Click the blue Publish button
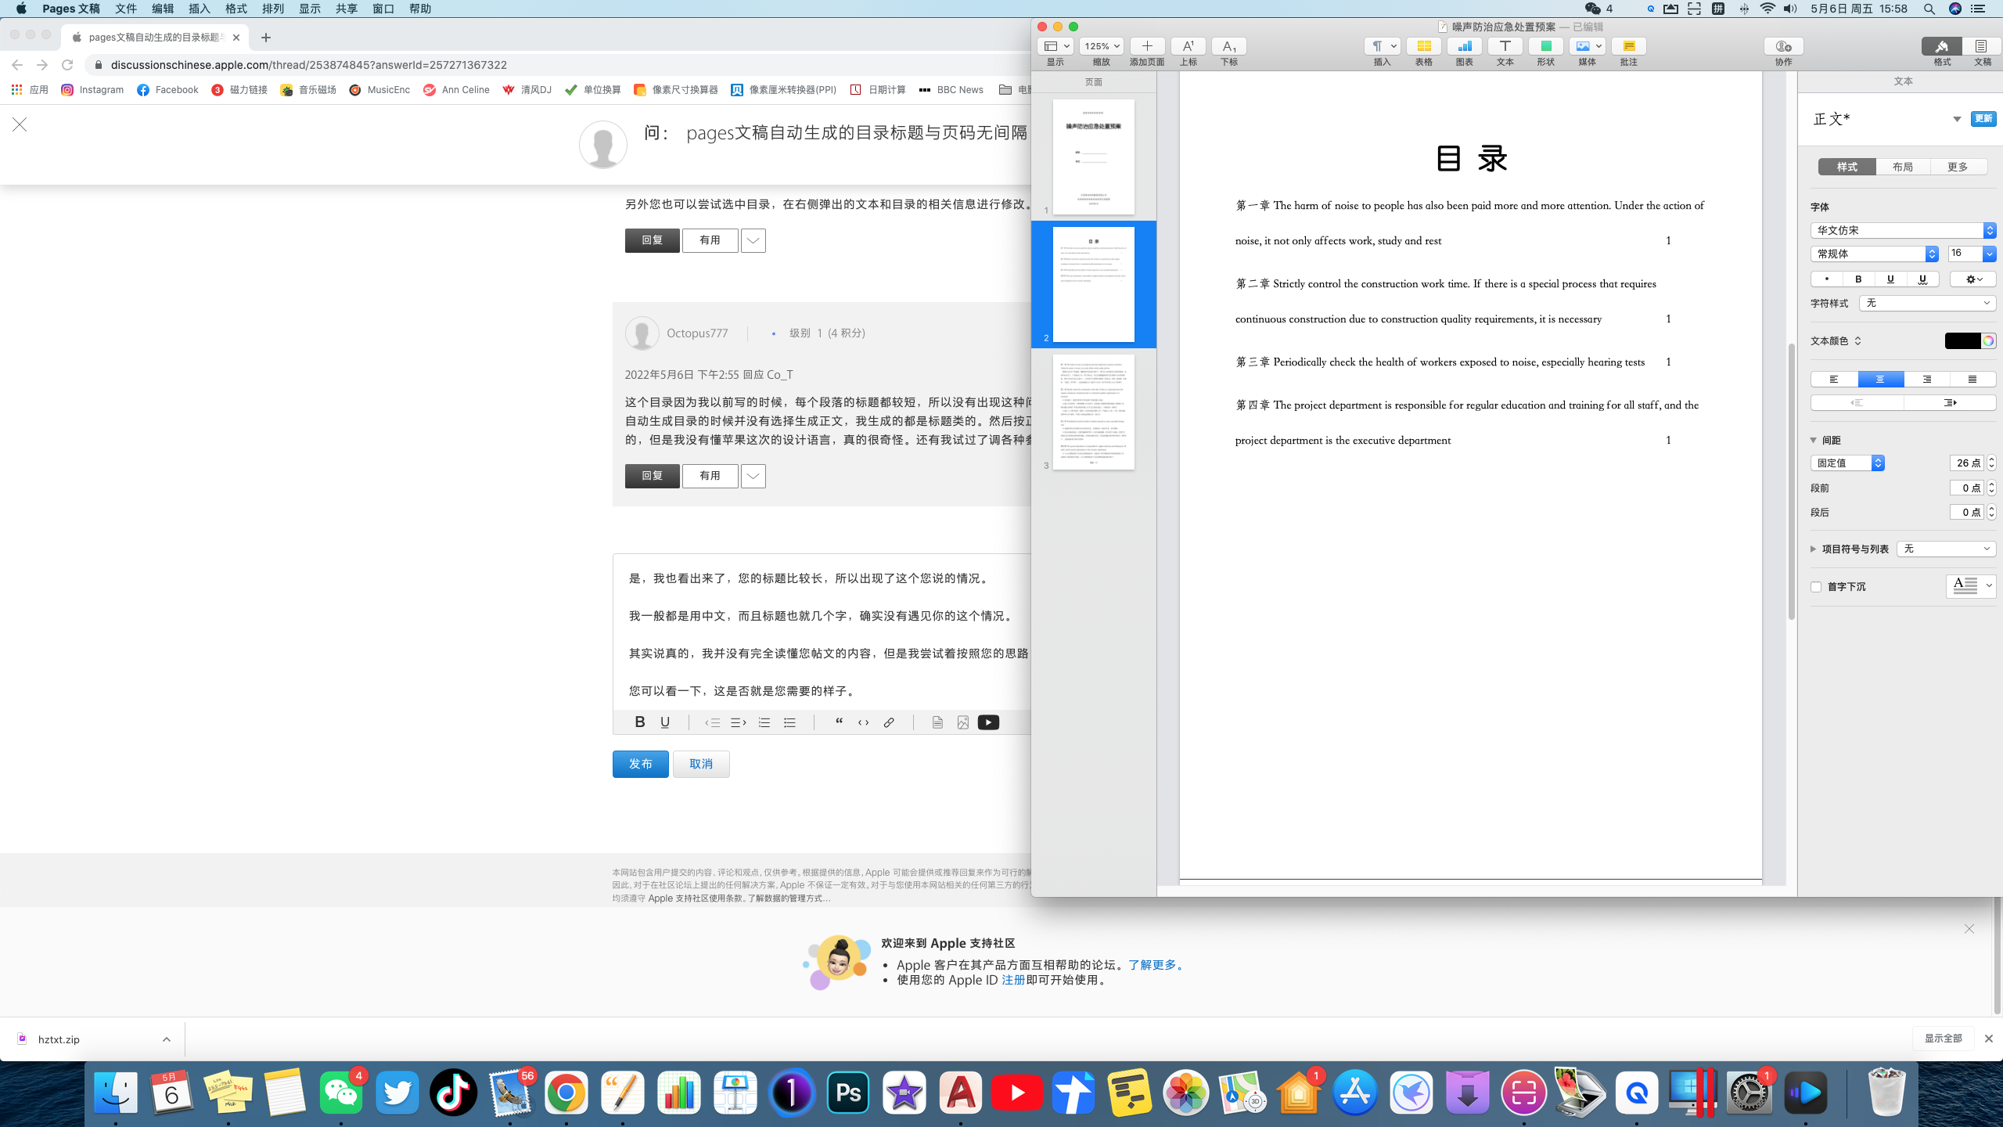This screenshot has width=2003, height=1127. click(x=640, y=764)
